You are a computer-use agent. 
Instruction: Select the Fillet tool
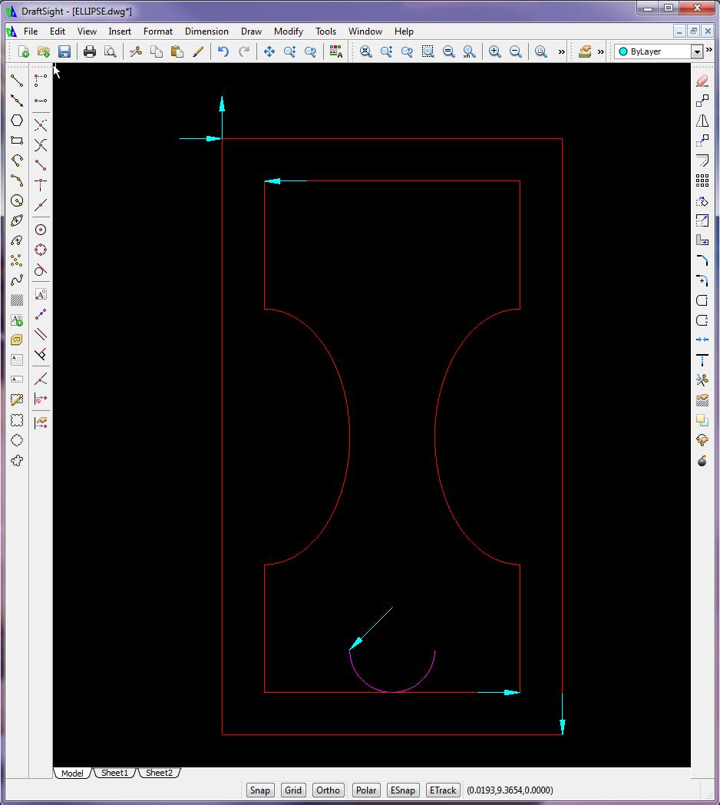tap(702, 280)
